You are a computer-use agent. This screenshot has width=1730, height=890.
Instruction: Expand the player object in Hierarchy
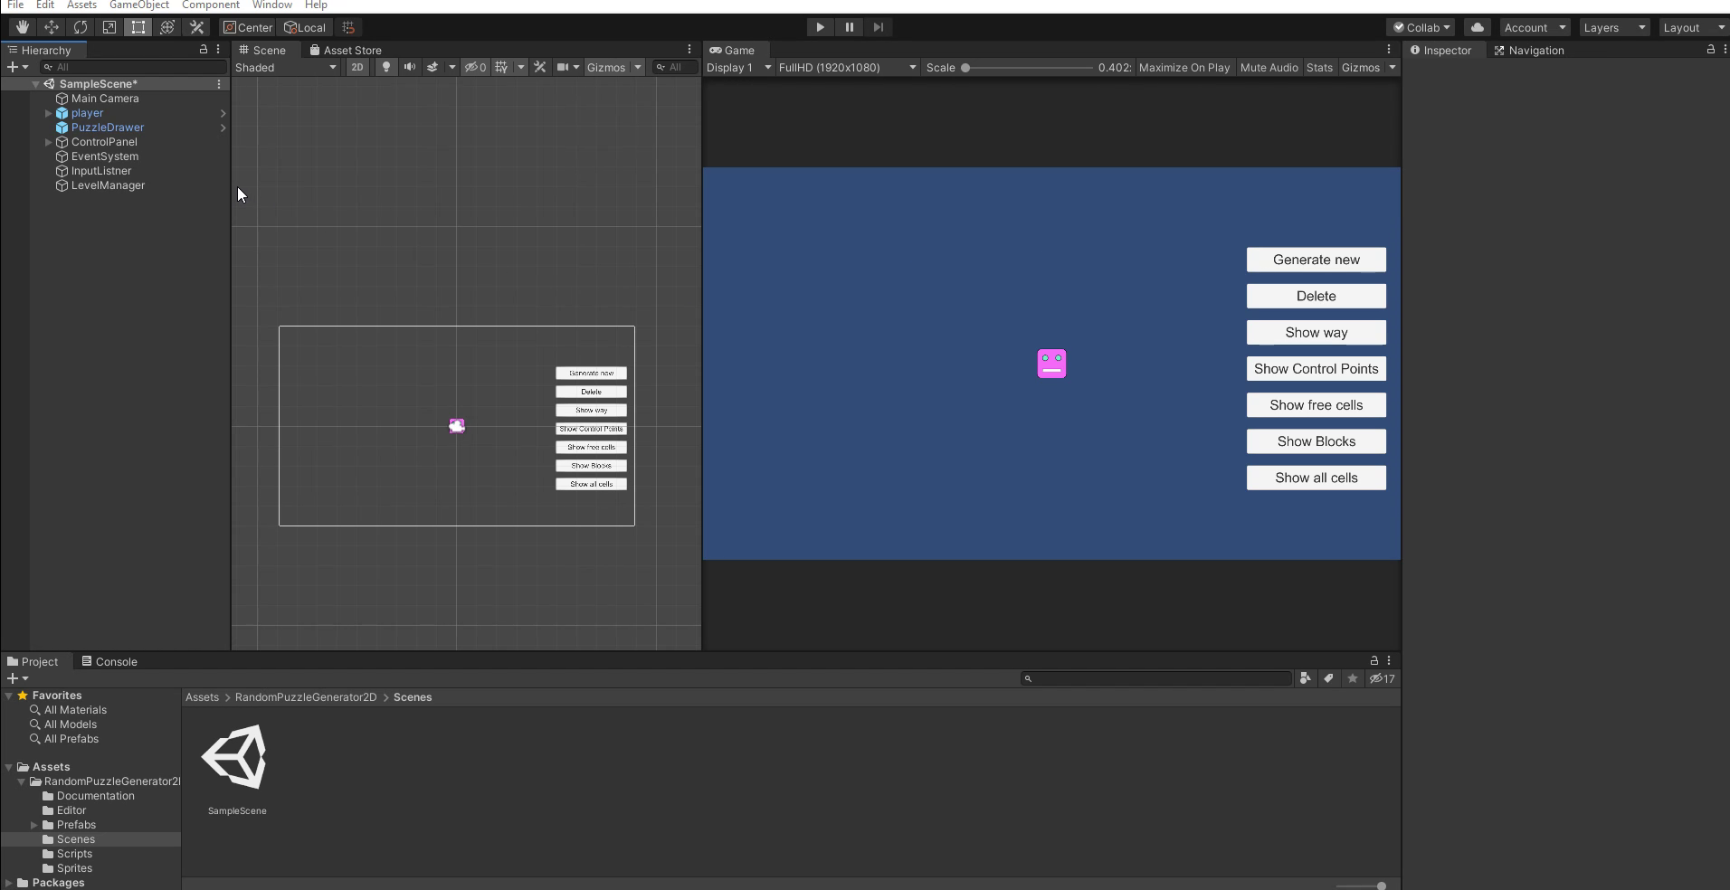(48, 113)
